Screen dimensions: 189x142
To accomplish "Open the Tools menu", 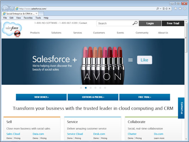I will coord(38,18).
